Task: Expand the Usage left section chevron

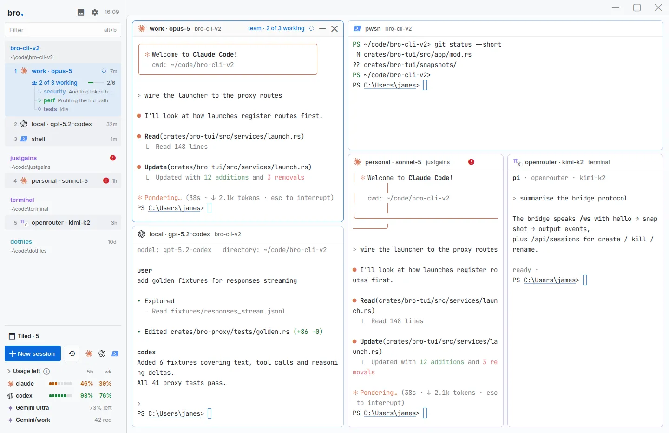Action: pos(9,371)
